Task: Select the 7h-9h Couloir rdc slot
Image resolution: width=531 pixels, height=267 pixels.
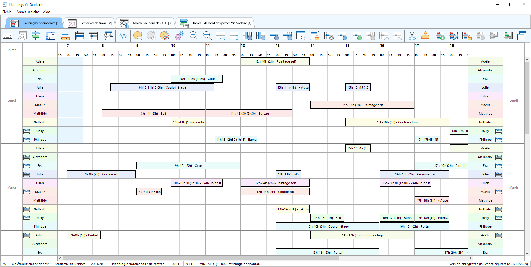Action: (101, 174)
